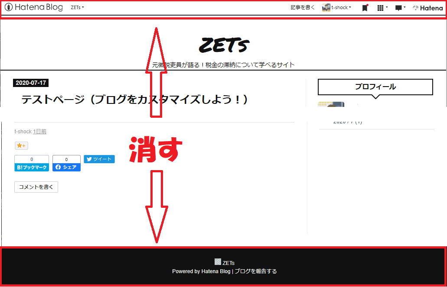This screenshot has width=447, height=287.
Task: Click the ZETs blog title
Action: pyautogui.click(x=224, y=45)
